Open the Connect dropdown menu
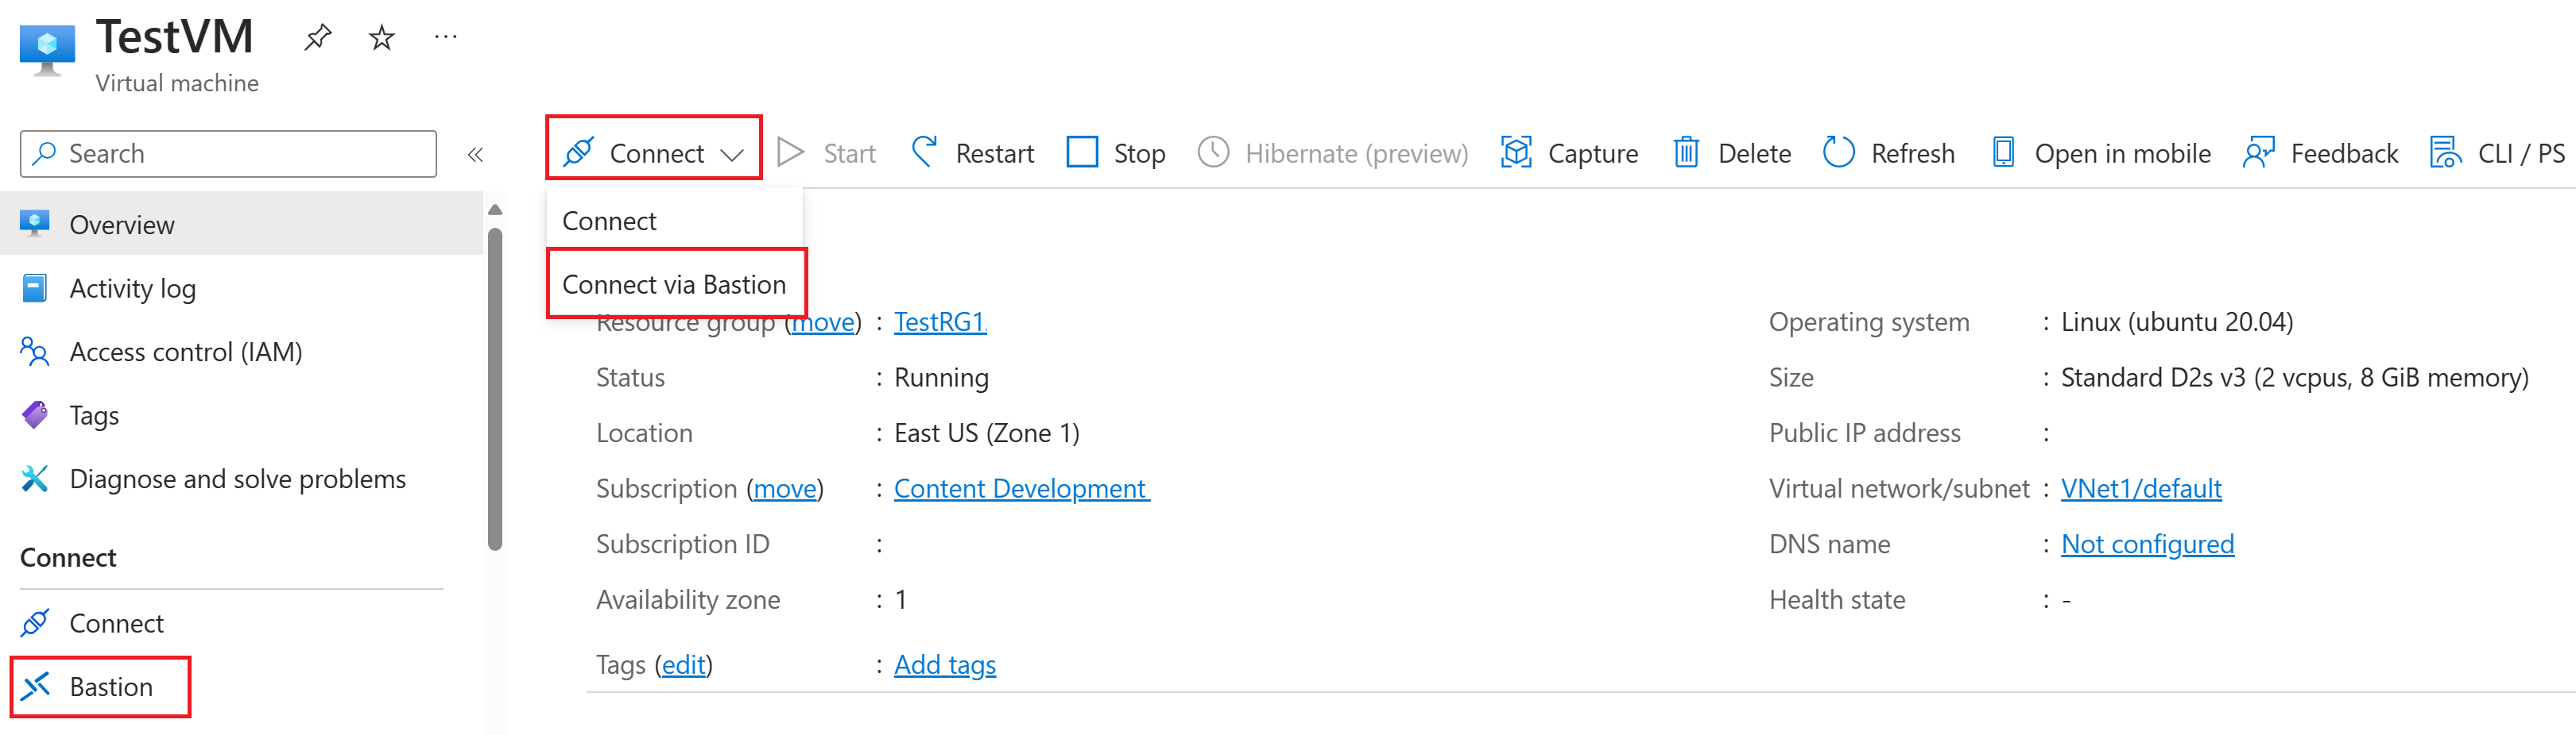 655,152
